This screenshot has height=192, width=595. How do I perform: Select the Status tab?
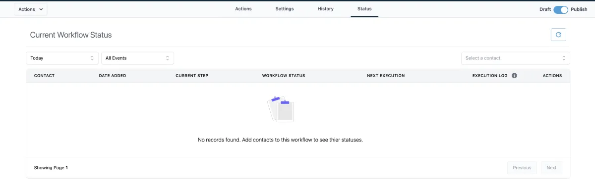pyautogui.click(x=364, y=9)
